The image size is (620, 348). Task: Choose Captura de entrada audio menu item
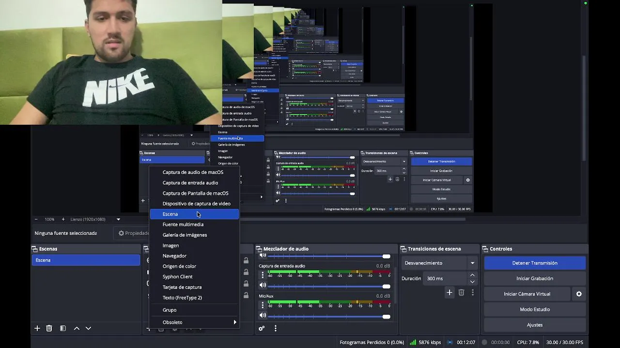(x=194, y=183)
